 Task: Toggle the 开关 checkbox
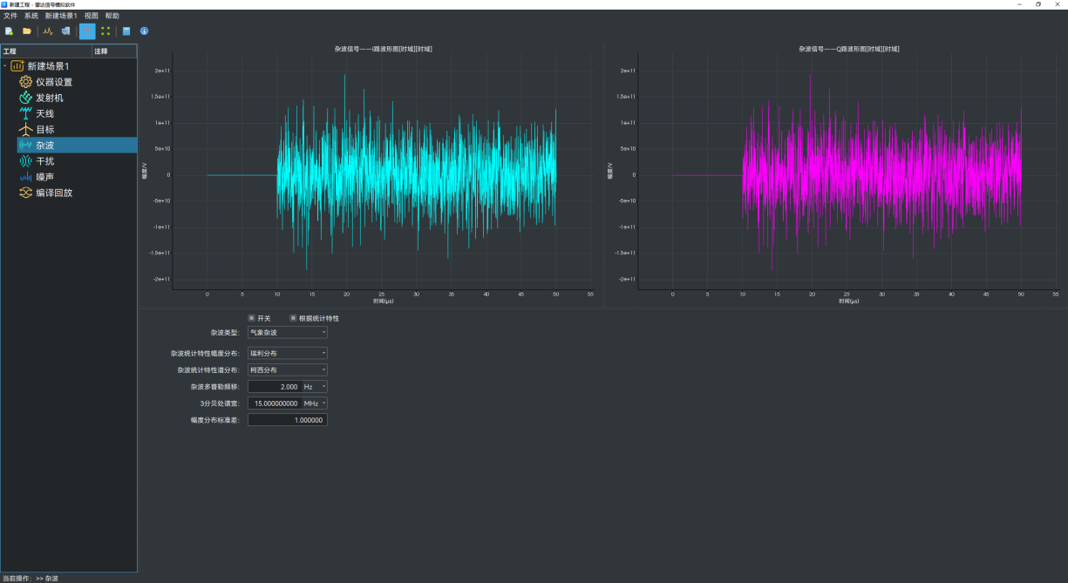pos(252,318)
